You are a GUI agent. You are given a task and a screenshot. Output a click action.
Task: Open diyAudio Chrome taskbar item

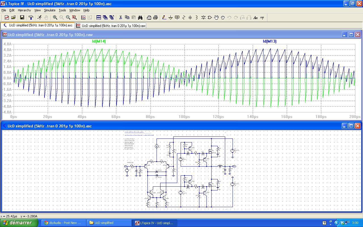point(63,223)
